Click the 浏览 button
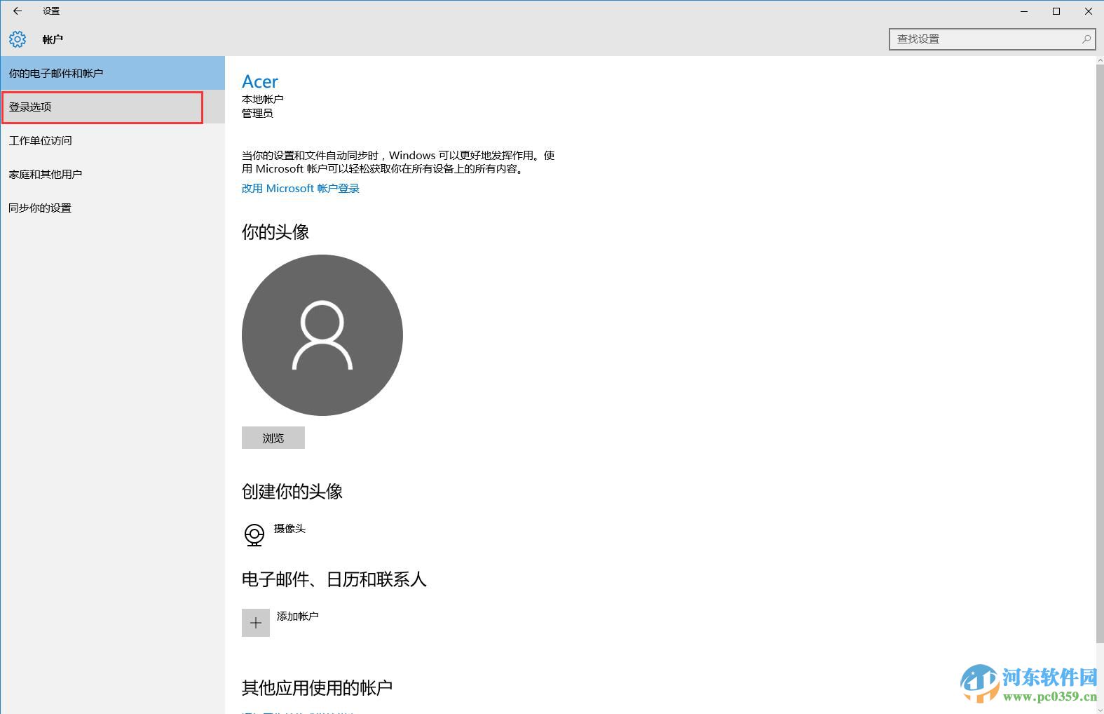Viewport: 1104px width, 714px height. click(x=273, y=438)
